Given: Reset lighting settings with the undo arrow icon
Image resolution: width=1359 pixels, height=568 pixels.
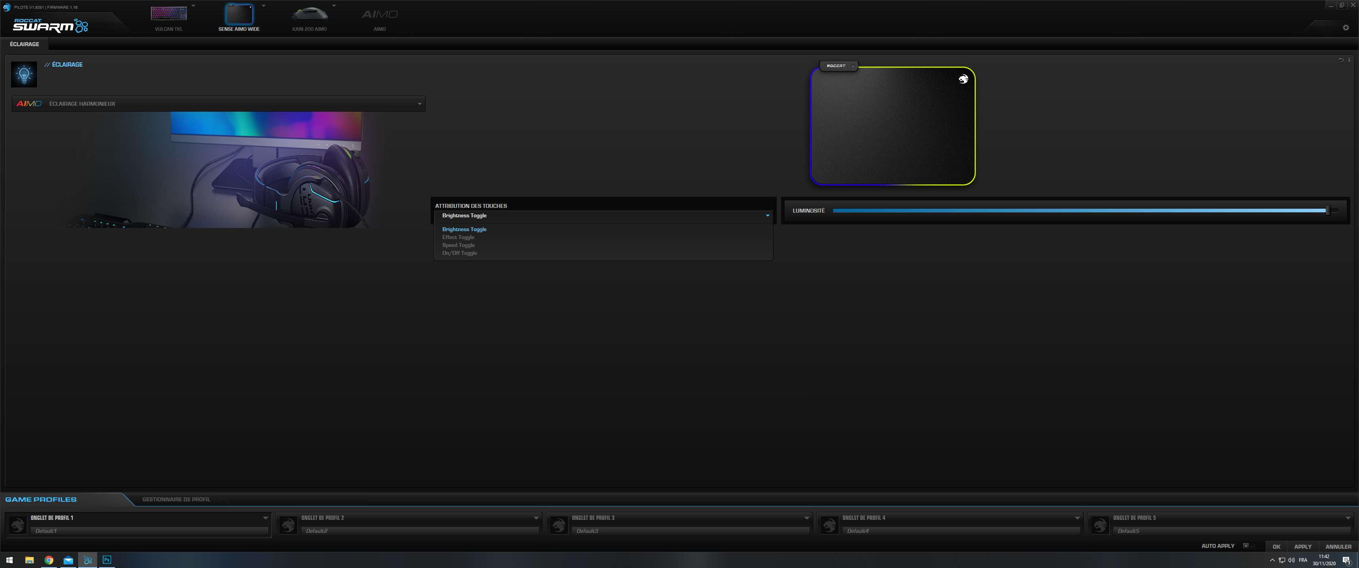Looking at the screenshot, I should [1340, 60].
